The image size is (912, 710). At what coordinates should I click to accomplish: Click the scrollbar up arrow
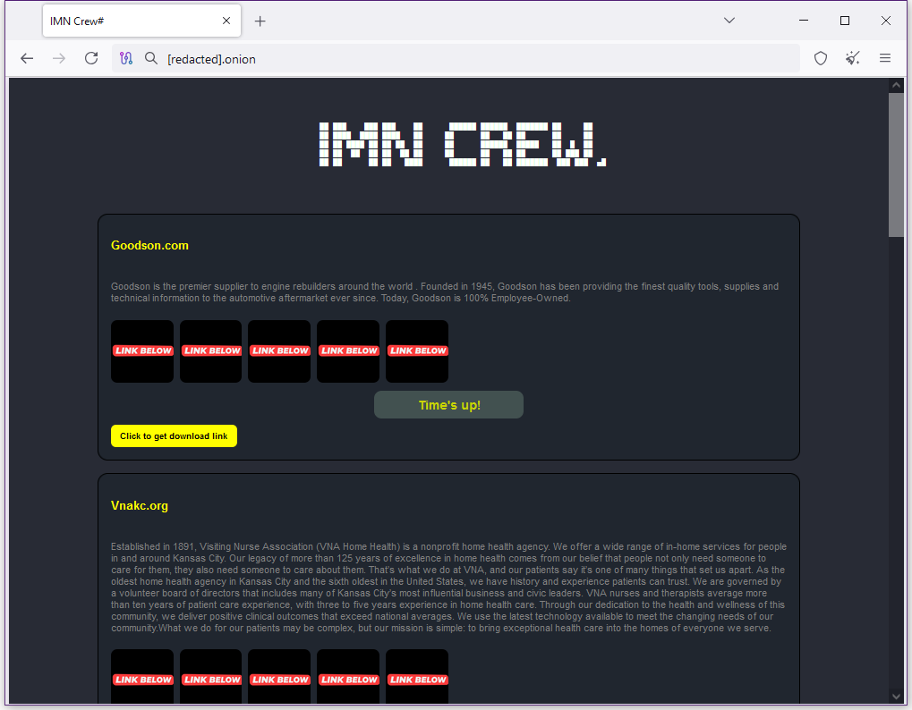coord(896,86)
